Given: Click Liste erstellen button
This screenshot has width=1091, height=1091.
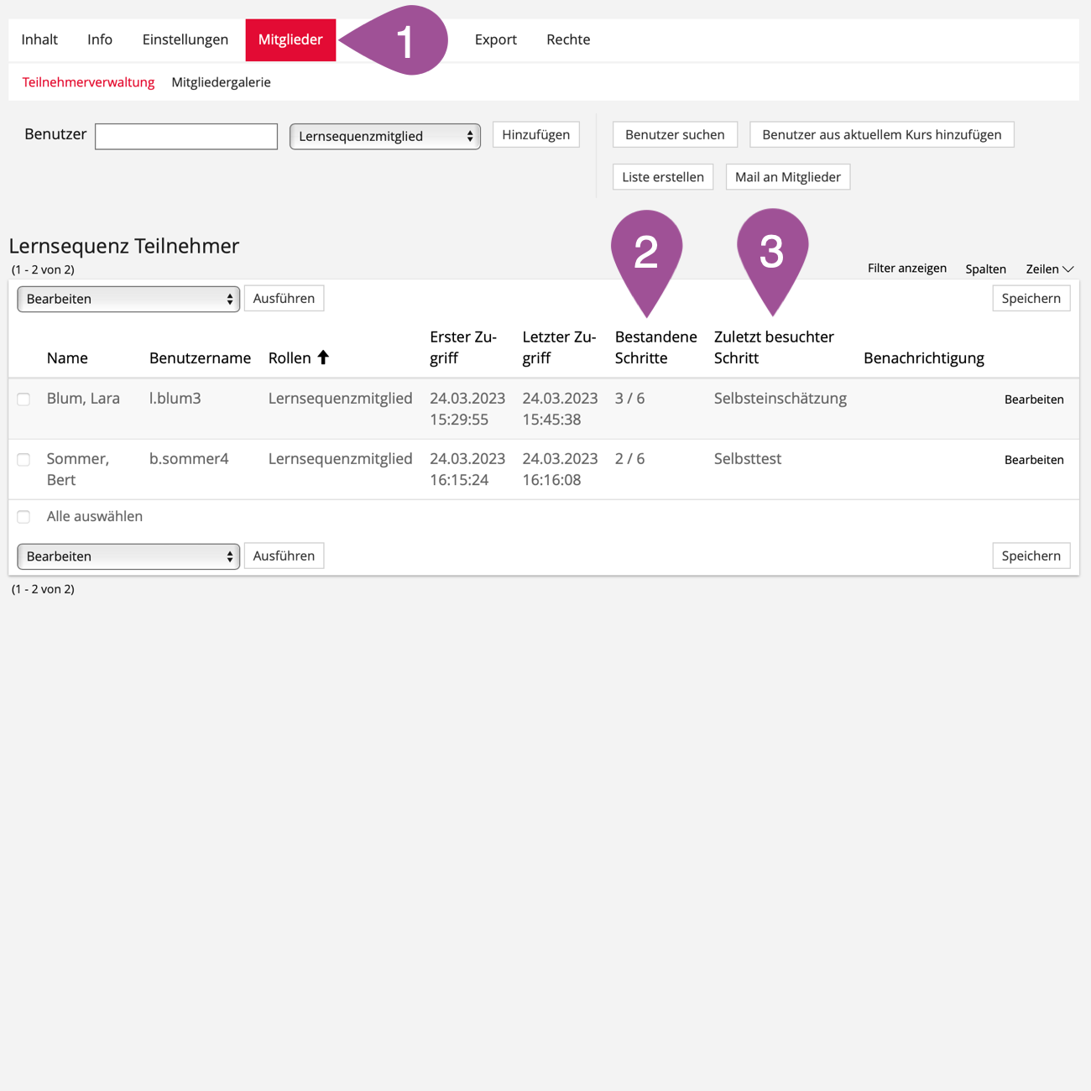Looking at the screenshot, I should [x=662, y=177].
